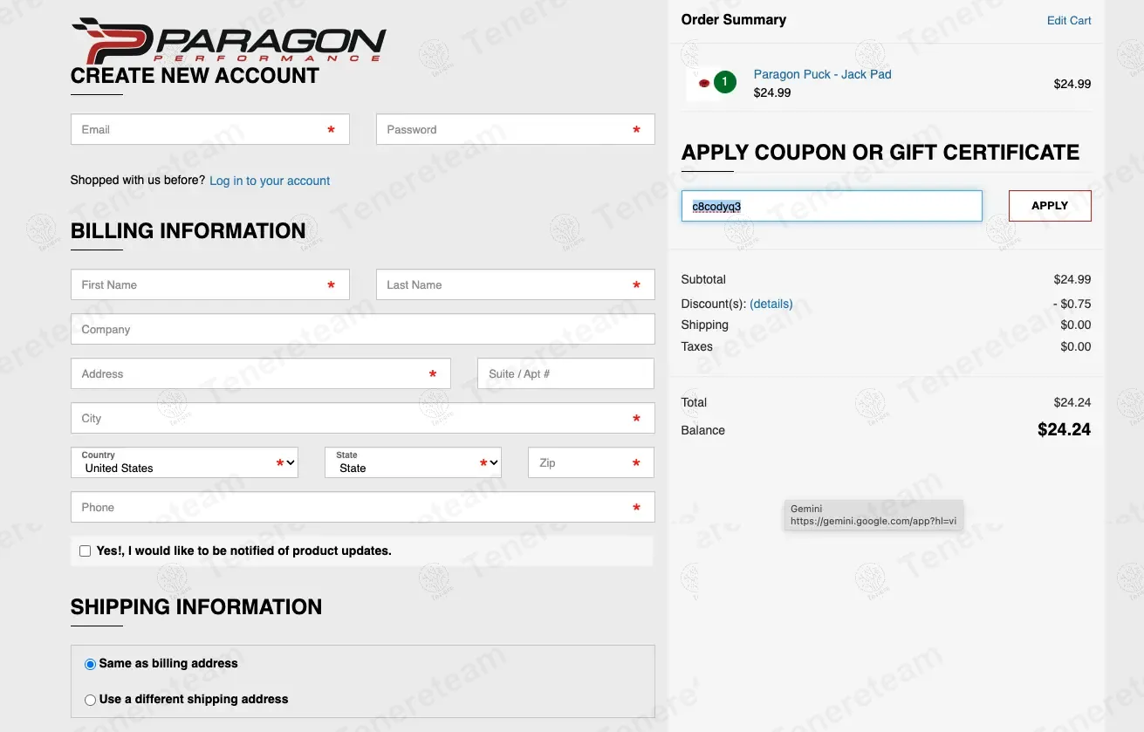This screenshot has width=1144, height=732.
Task: Open the Country dropdown
Action: pyautogui.click(x=184, y=463)
